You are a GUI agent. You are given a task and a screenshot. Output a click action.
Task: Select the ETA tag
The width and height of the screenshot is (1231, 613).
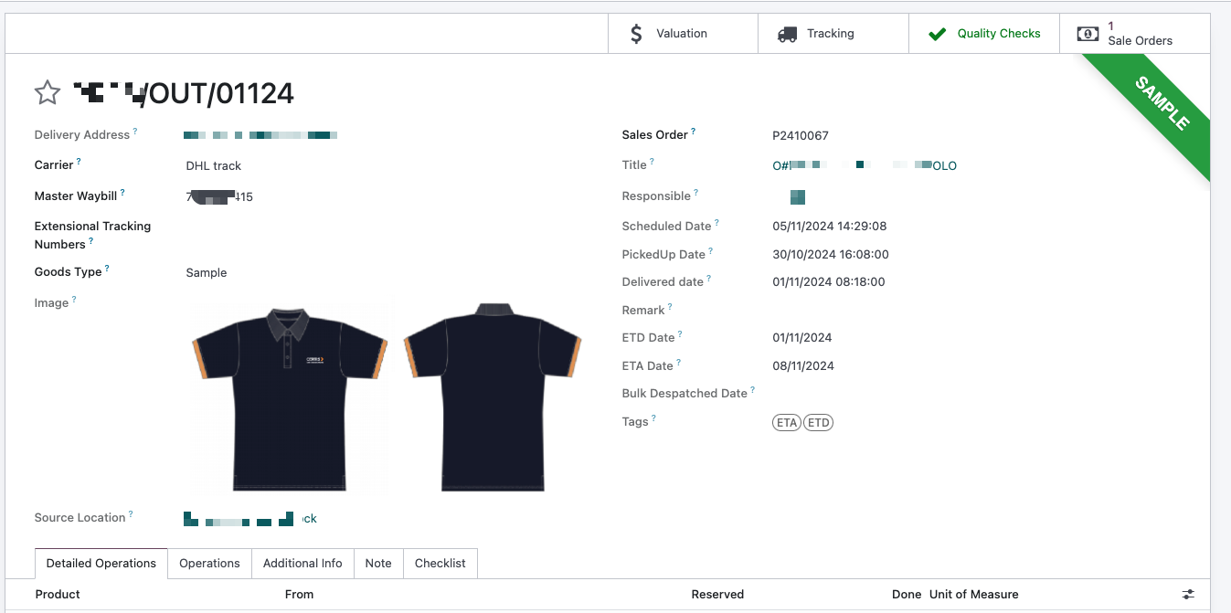pyautogui.click(x=787, y=423)
